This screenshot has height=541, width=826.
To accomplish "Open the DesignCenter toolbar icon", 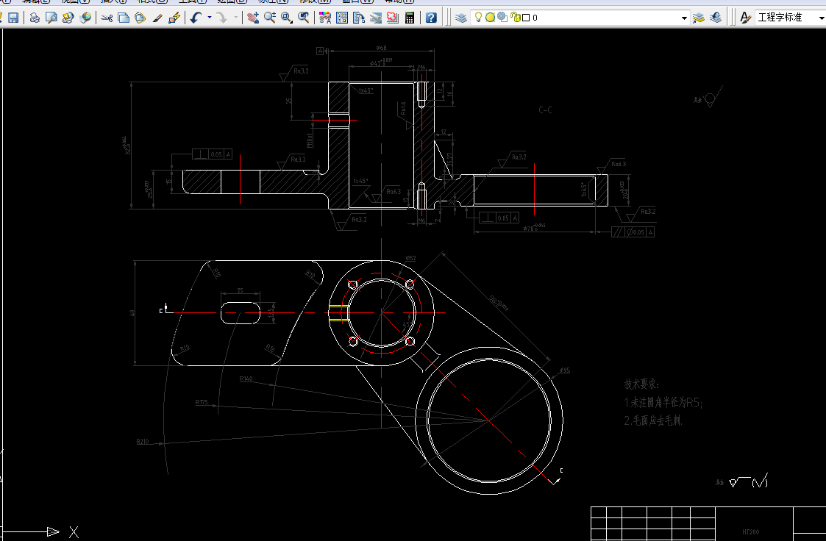I will [x=342, y=18].
